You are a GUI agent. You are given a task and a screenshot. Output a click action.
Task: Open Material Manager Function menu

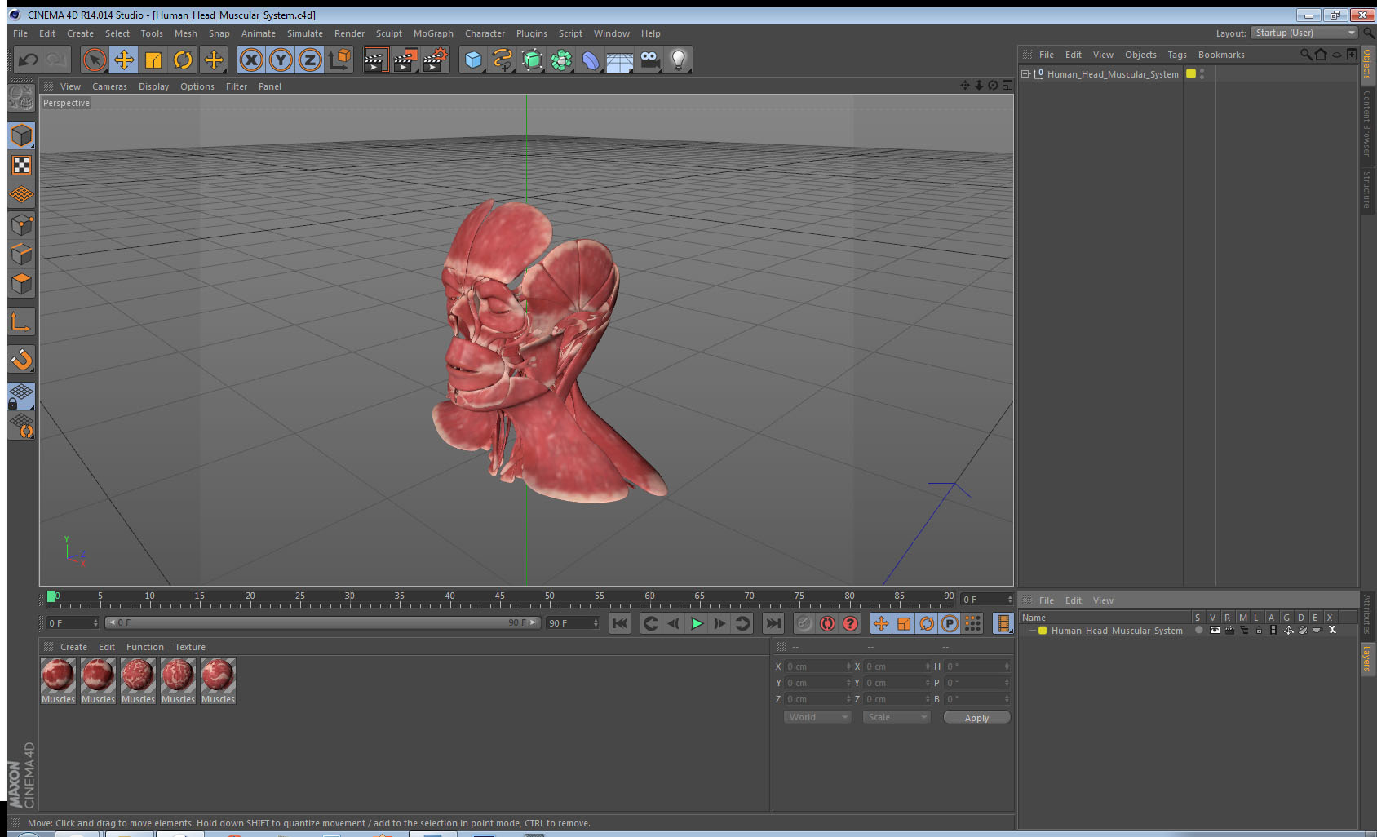[x=144, y=647]
